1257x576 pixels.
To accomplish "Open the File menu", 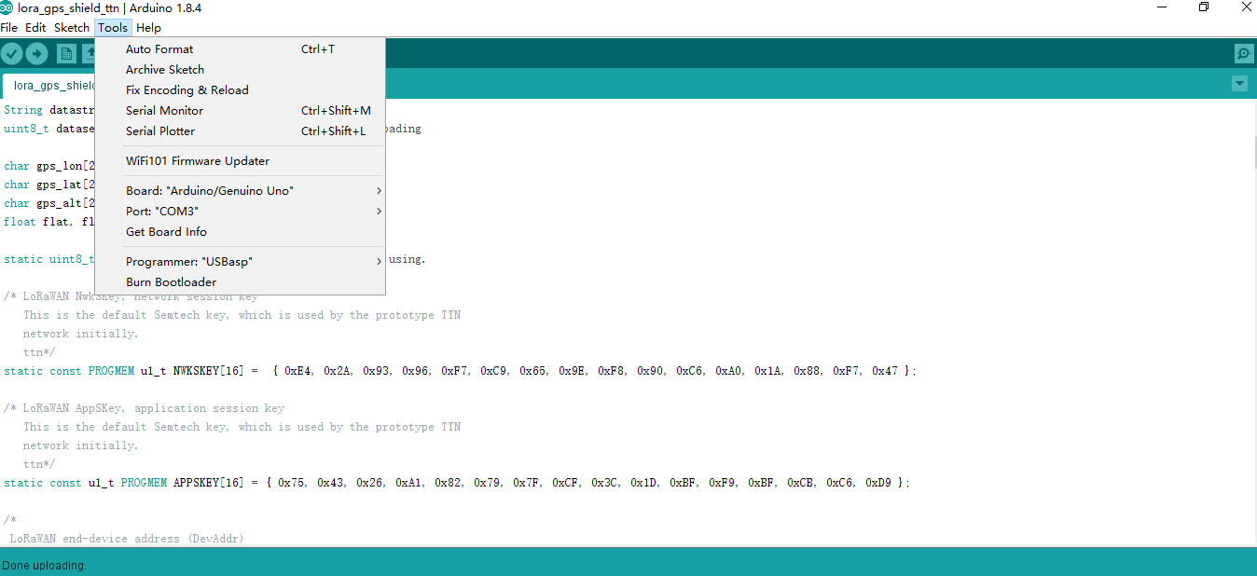I will pyautogui.click(x=9, y=28).
